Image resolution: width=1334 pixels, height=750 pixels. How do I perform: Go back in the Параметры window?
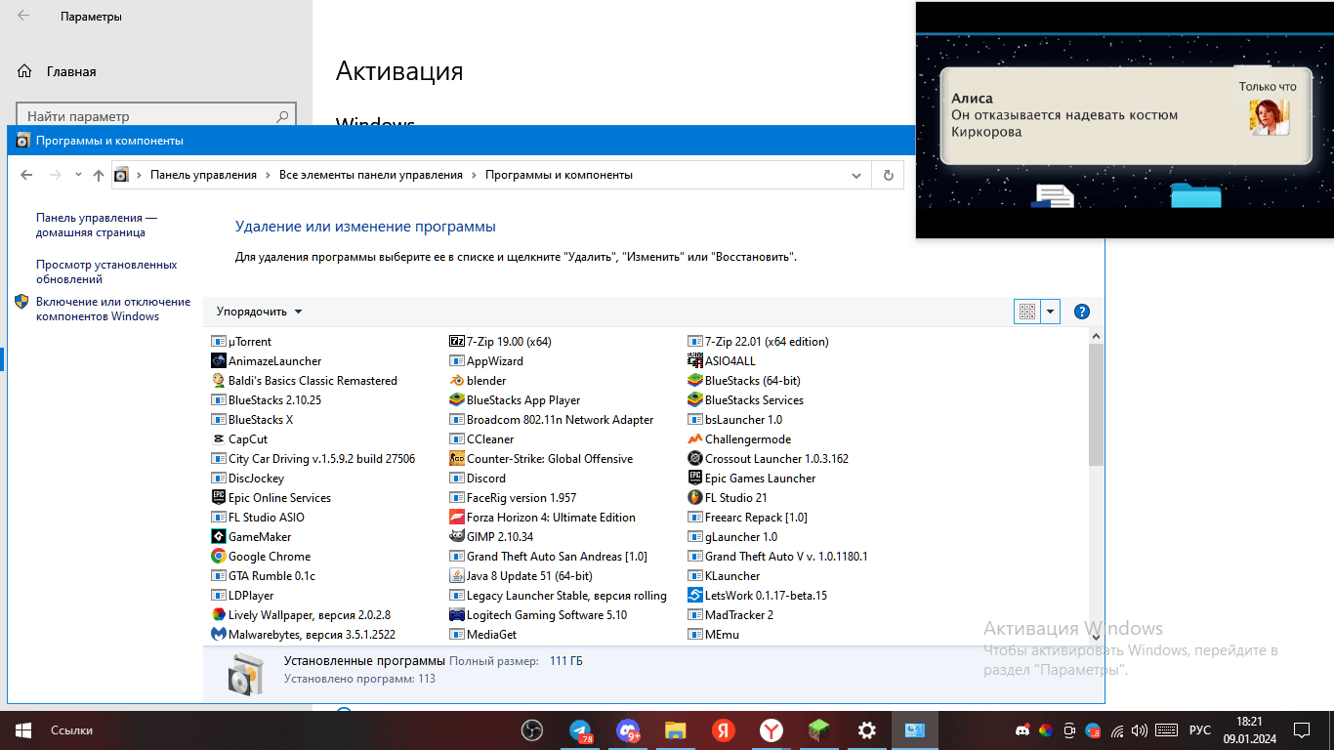[23, 16]
